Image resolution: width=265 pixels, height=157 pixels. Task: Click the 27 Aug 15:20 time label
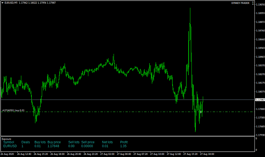tap(190, 154)
